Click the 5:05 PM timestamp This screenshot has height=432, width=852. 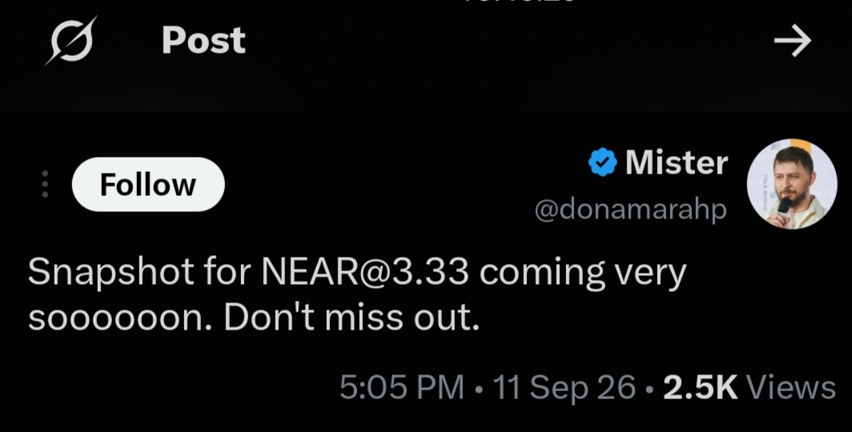pyautogui.click(x=401, y=387)
